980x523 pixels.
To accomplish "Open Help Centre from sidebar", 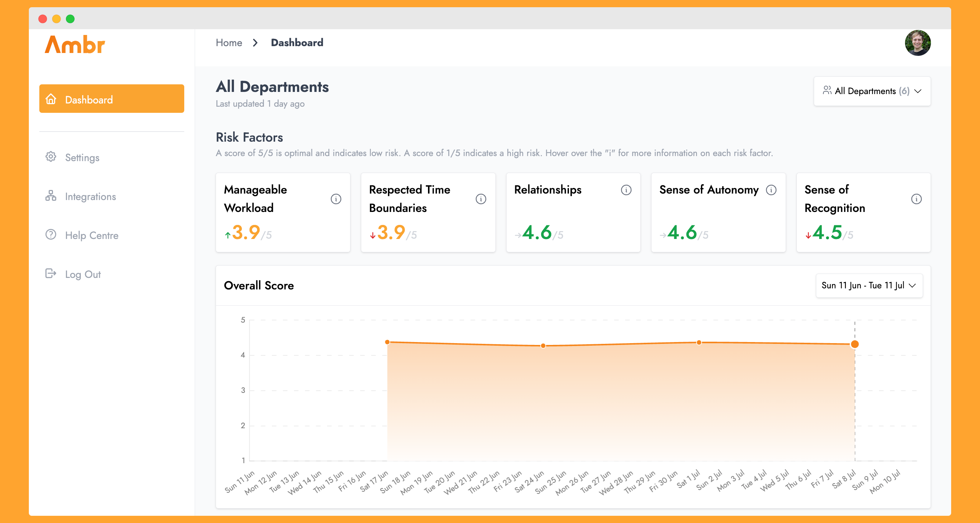I will [x=91, y=235].
